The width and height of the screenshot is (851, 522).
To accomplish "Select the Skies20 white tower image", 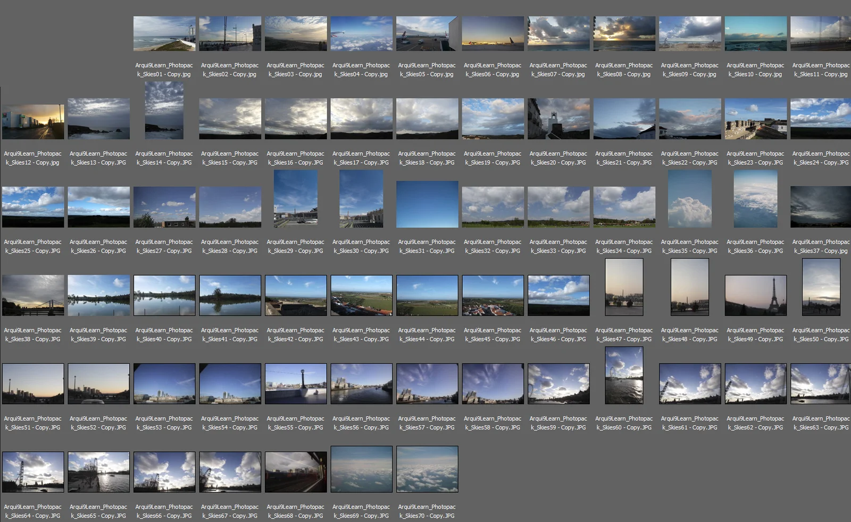I will 558,121.
